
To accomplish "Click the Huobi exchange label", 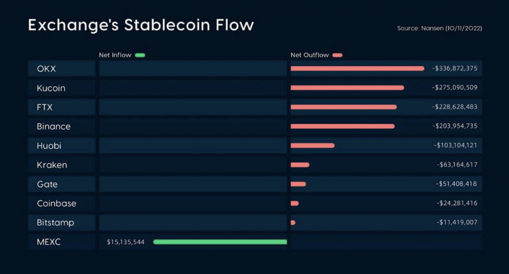I will pyautogui.click(x=49, y=146).
